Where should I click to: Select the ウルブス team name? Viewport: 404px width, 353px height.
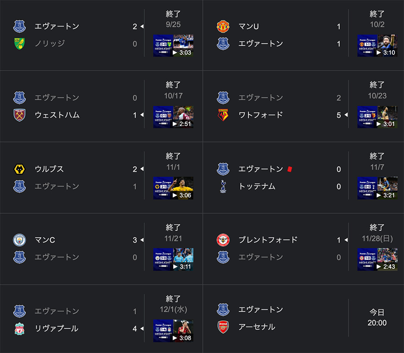pyautogui.click(x=49, y=169)
